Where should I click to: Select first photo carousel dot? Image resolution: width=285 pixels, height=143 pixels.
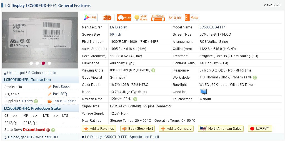[31, 63]
